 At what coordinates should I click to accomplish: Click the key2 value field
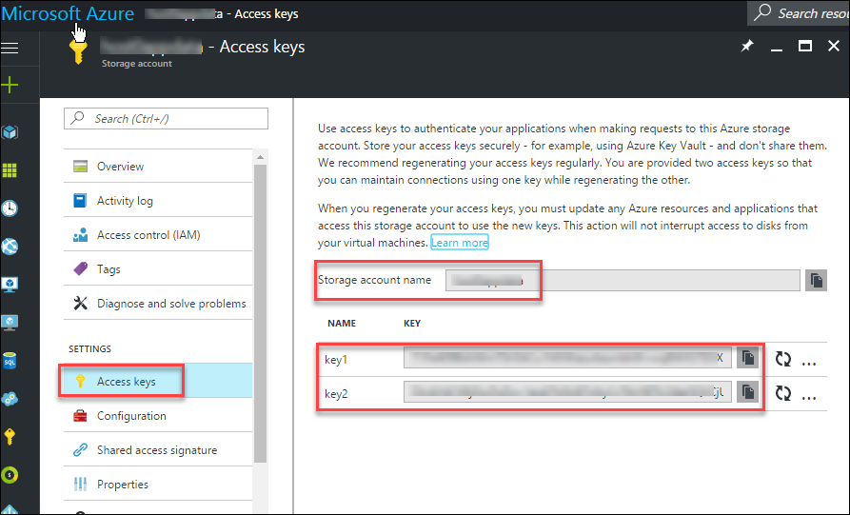click(567, 392)
